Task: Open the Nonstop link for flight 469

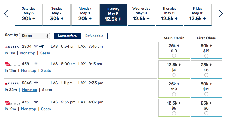Action: [29, 70]
